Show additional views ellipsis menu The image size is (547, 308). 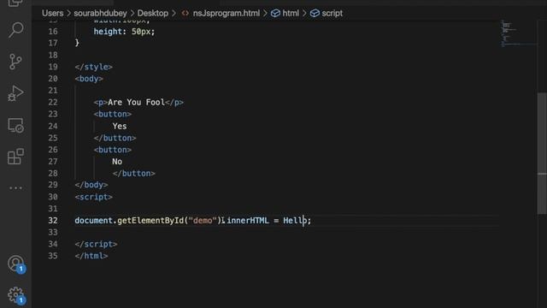coord(15,188)
